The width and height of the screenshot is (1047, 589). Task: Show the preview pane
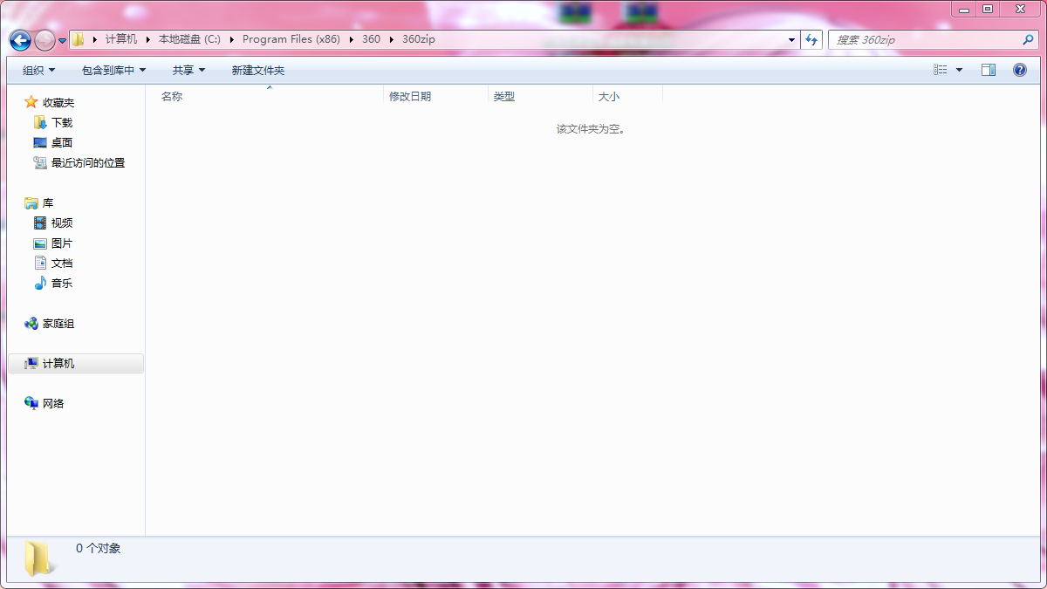989,69
